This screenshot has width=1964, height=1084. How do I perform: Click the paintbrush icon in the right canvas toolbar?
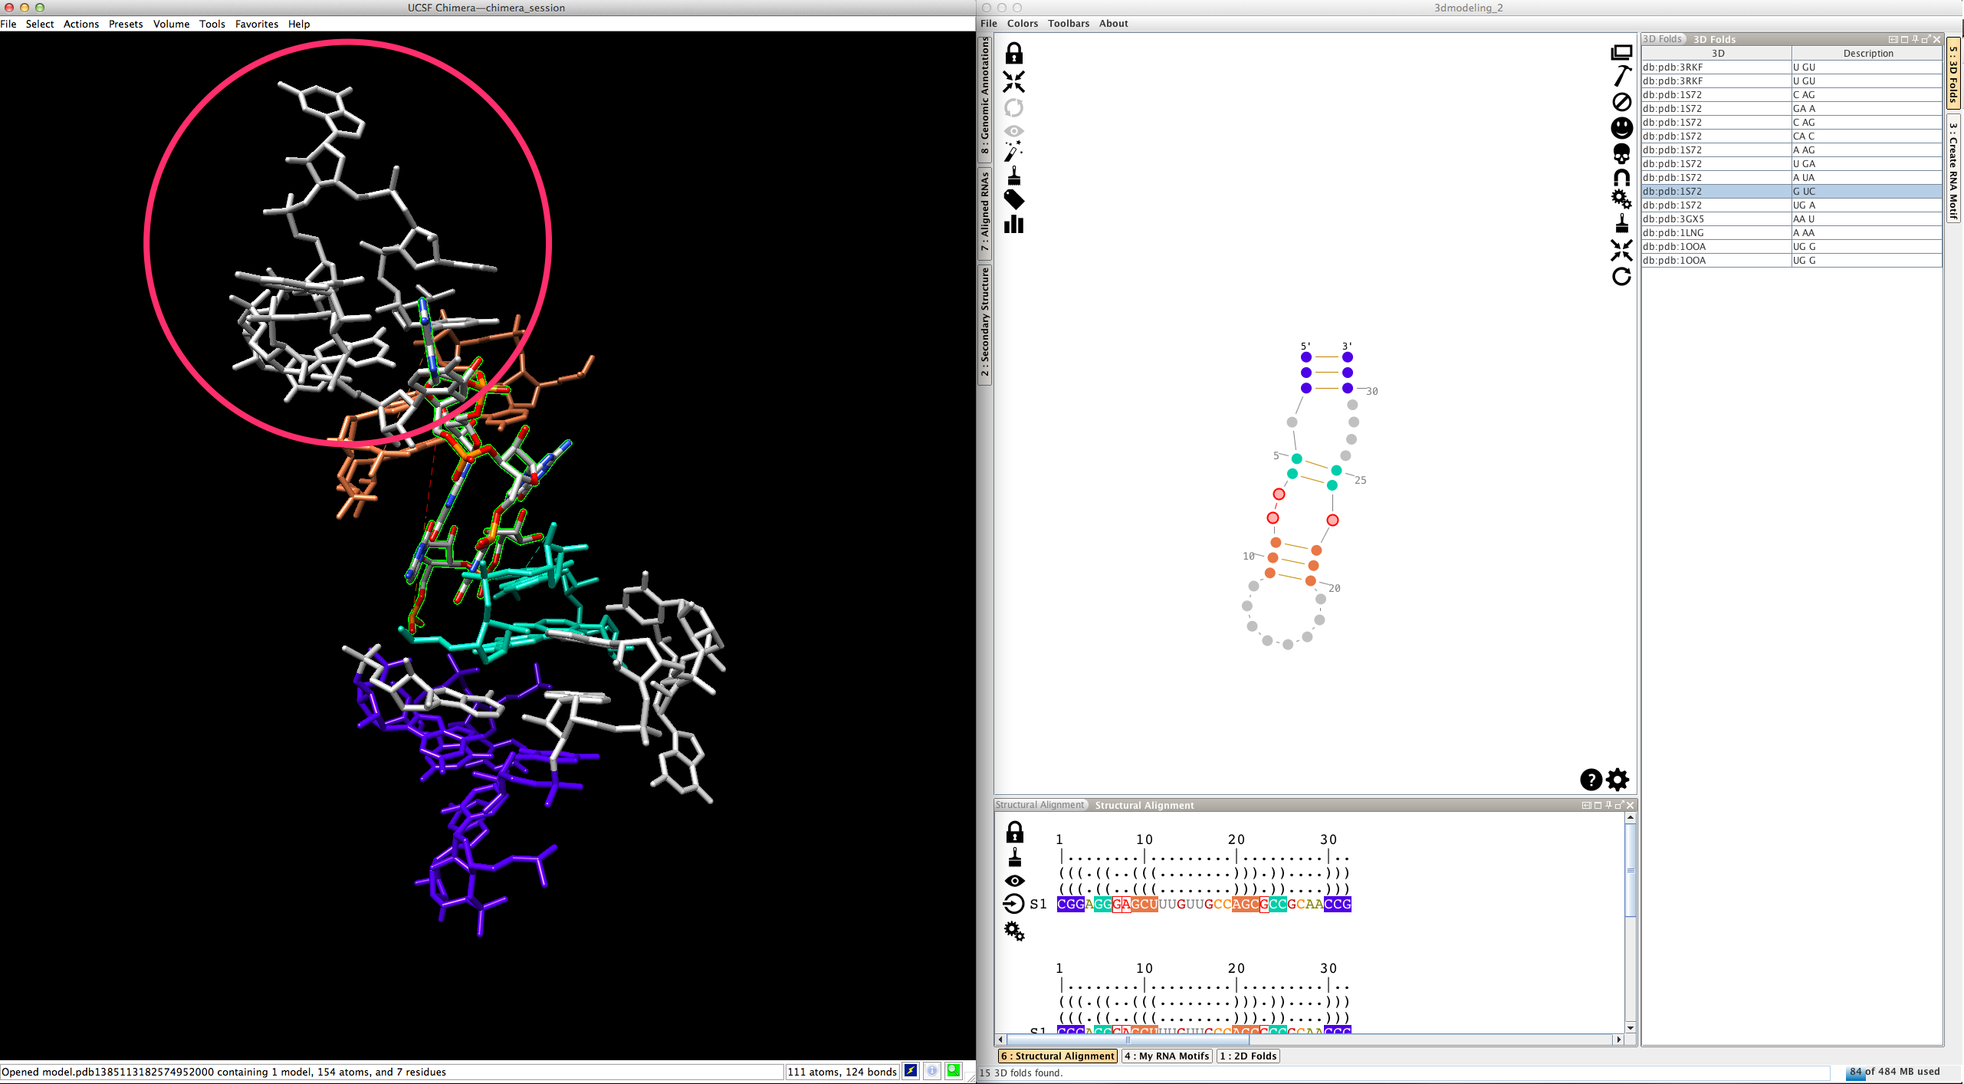(x=1621, y=224)
